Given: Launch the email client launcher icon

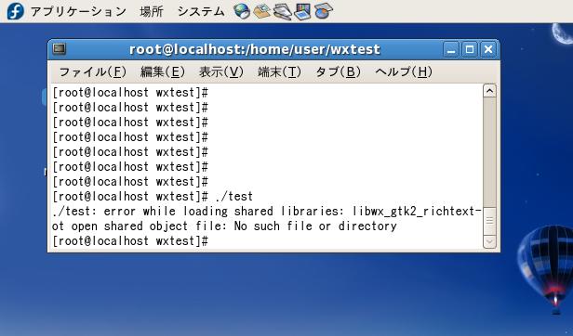Looking at the screenshot, I should pos(262,11).
